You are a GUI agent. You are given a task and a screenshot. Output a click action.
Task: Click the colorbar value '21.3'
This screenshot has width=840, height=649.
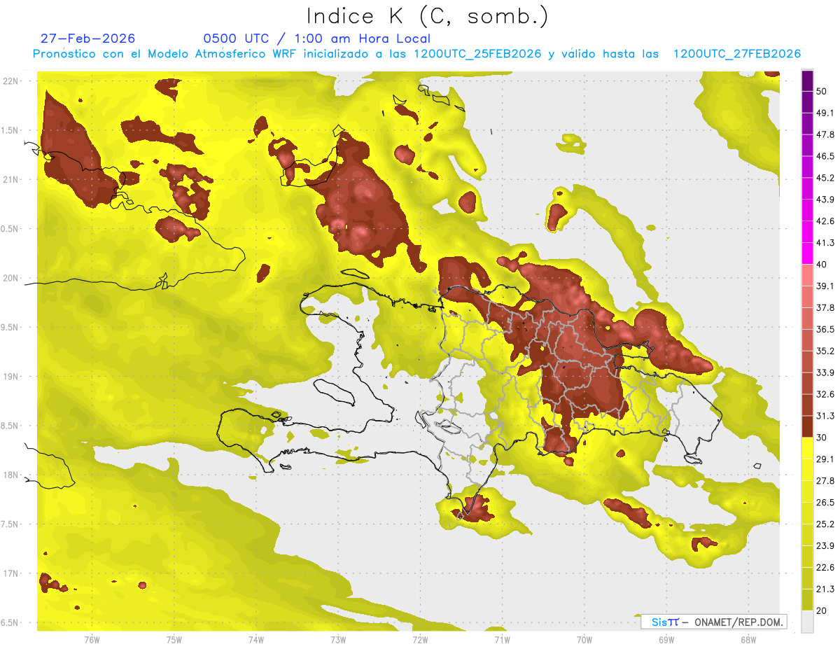pos(825,589)
